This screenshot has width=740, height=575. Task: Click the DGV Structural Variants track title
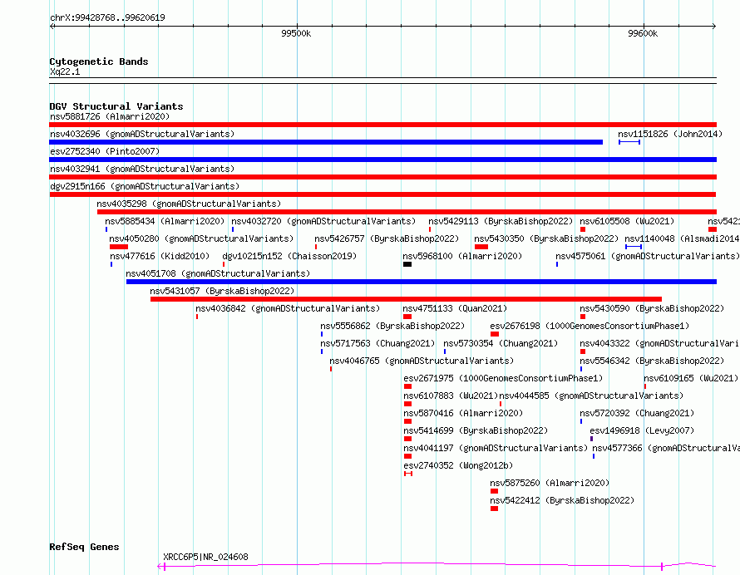[x=116, y=106]
